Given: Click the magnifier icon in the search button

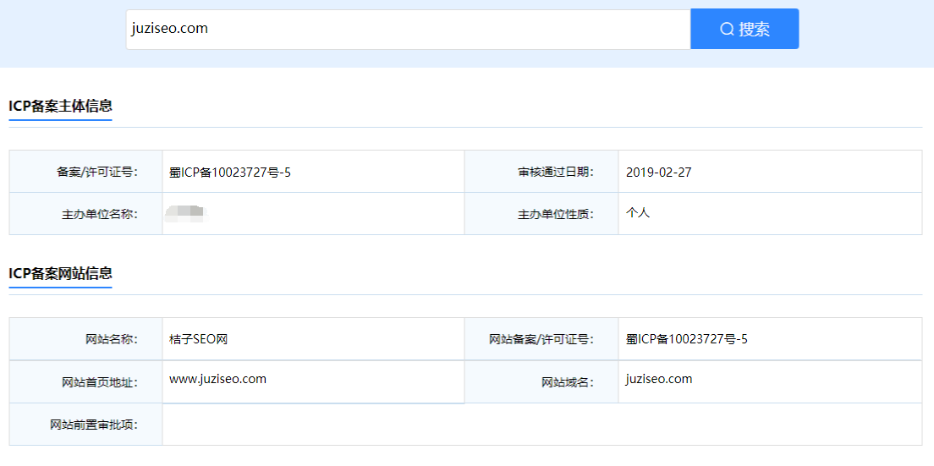Looking at the screenshot, I should click(726, 30).
